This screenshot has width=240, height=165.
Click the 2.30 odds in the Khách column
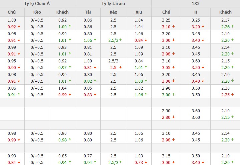pos(225,88)
